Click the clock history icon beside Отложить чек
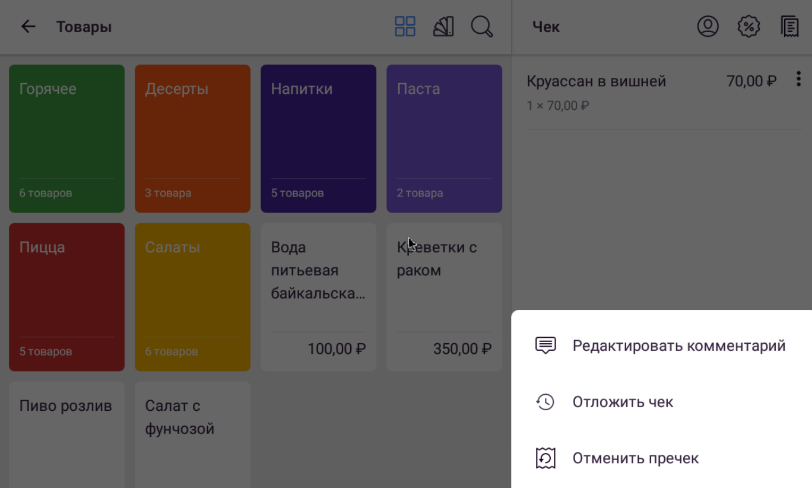Image resolution: width=812 pixels, height=488 pixels. click(x=545, y=402)
